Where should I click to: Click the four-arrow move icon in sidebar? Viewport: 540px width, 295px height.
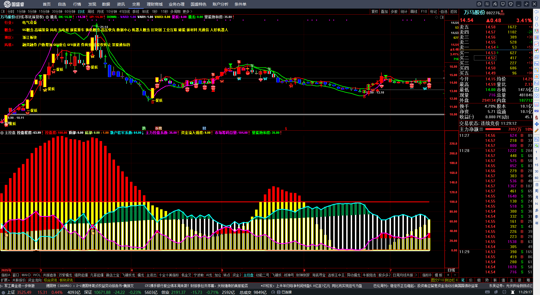pyautogui.click(x=537, y=124)
